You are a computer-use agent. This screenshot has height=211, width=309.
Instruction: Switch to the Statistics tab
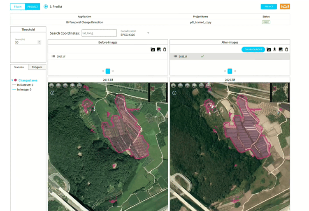[19, 67]
